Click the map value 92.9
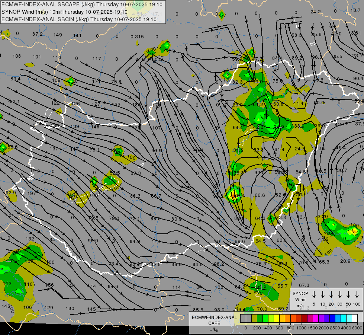 pyautogui.click(x=10, y=192)
